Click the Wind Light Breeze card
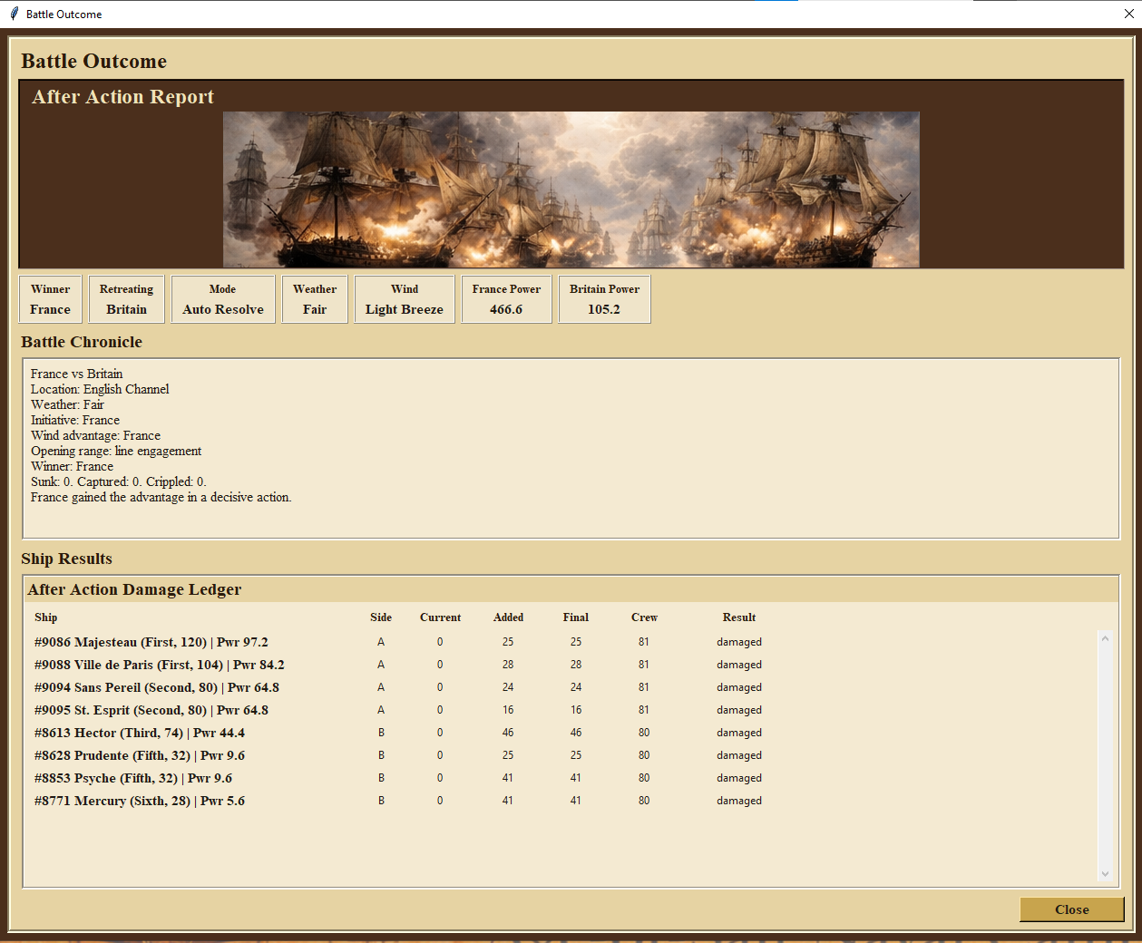This screenshot has height=943, width=1142. point(405,299)
